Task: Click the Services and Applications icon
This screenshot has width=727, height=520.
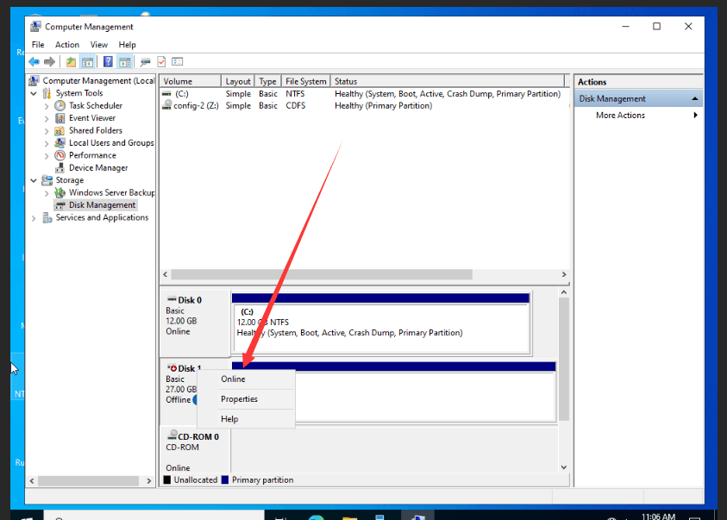Action: pyautogui.click(x=47, y=217)
